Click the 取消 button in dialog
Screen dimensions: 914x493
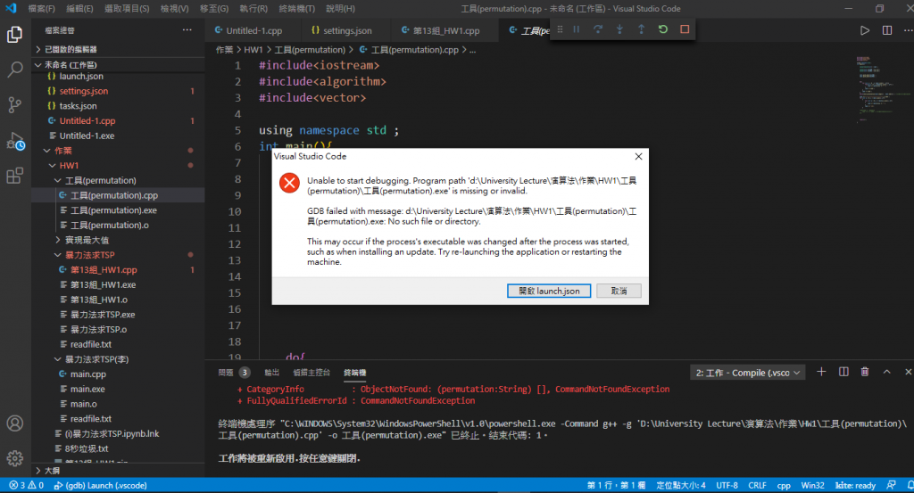(619, 291)
